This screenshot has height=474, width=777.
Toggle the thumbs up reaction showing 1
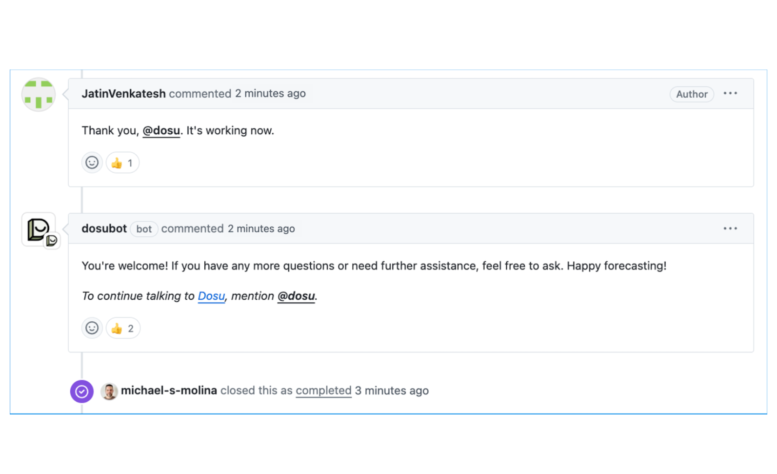(122, 163)
